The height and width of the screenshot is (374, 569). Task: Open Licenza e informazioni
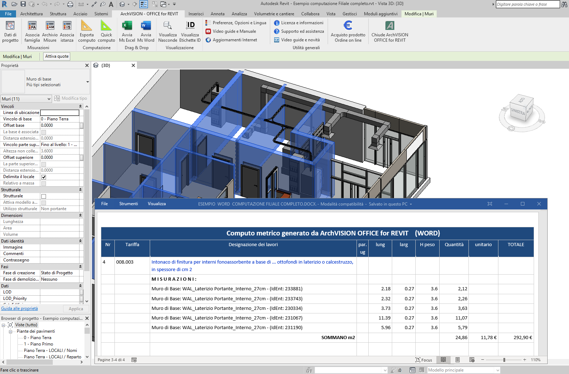point(298,23)
